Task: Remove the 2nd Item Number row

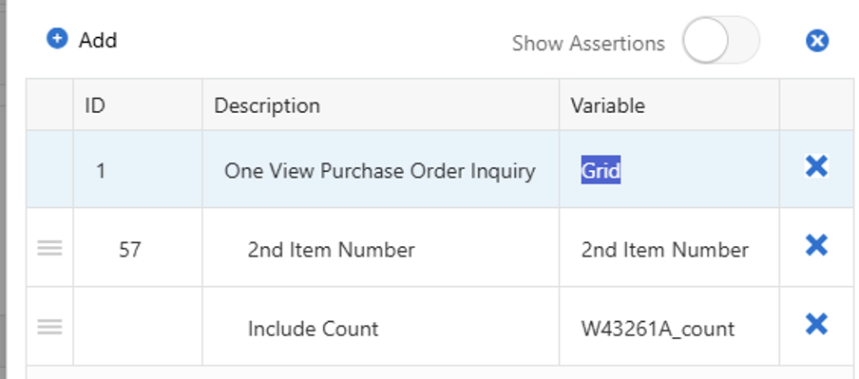Action: (x=816, y=245)
